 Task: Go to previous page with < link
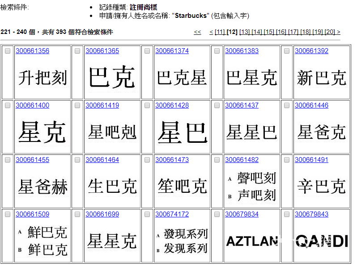click(x=211, y=32)
